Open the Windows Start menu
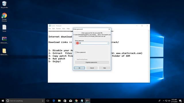 pos(3,101)
